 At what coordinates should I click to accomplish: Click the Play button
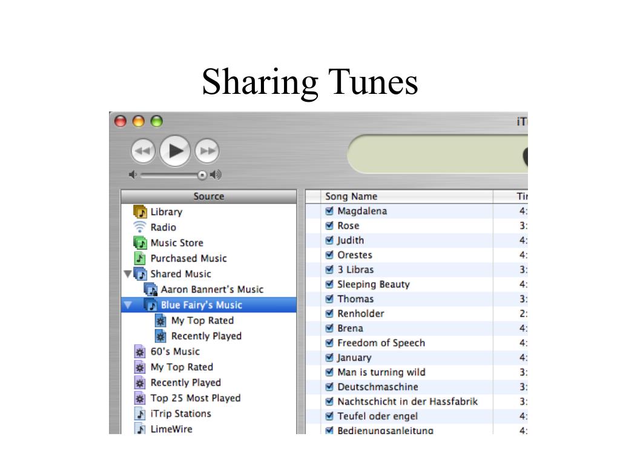(x=175, y=151)
